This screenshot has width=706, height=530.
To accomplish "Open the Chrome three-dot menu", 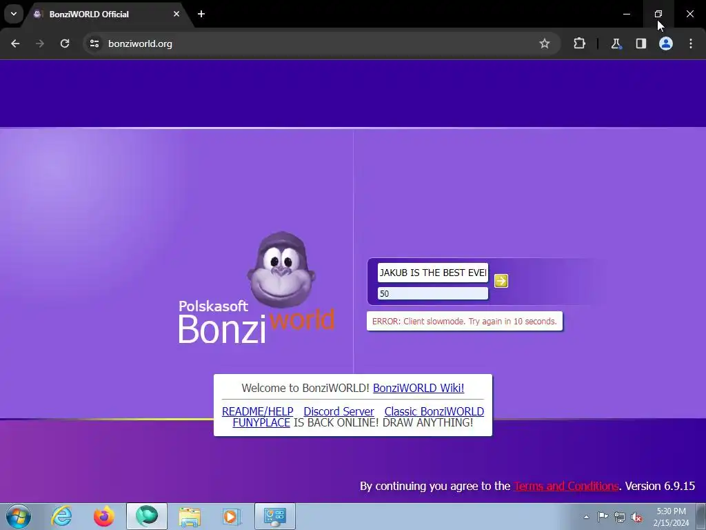I will [691, 43].
